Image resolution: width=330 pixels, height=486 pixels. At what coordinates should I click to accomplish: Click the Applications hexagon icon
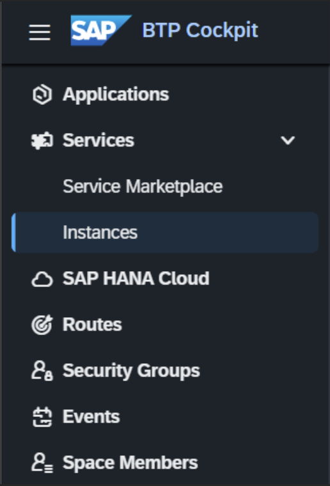[42, 95]
